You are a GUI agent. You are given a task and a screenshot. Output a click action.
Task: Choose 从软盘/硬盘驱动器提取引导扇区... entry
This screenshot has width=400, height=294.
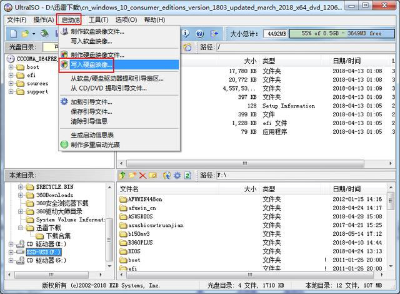(x=119, y=78)
